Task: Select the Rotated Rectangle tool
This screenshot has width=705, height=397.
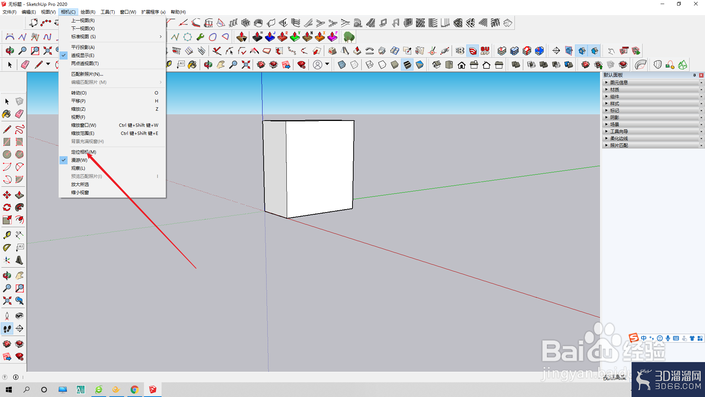Action: click(19, 142)
